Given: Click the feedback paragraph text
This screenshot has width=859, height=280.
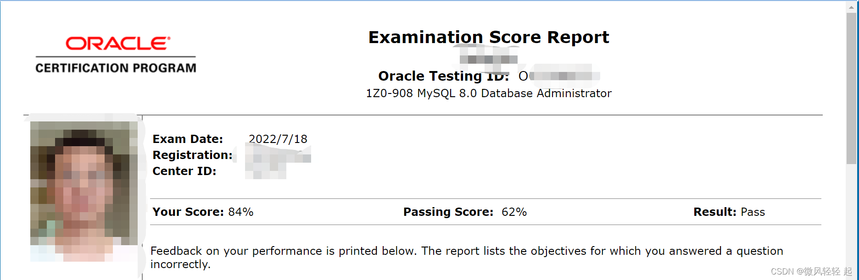Looking at the screenshot, I should [466, 251].
